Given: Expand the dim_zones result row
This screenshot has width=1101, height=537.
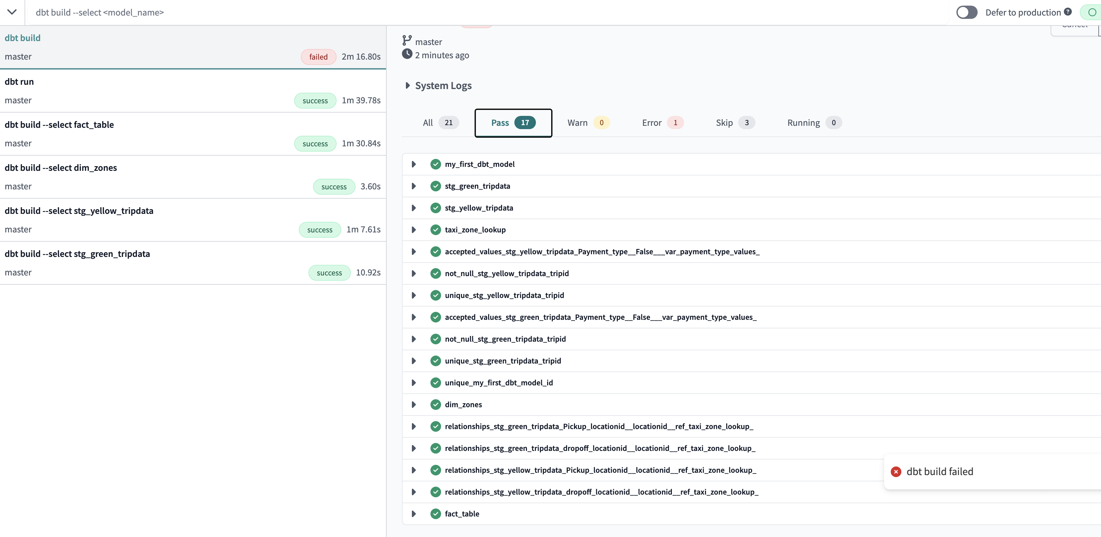Looking at the screenshot, I should click(414, 404).
